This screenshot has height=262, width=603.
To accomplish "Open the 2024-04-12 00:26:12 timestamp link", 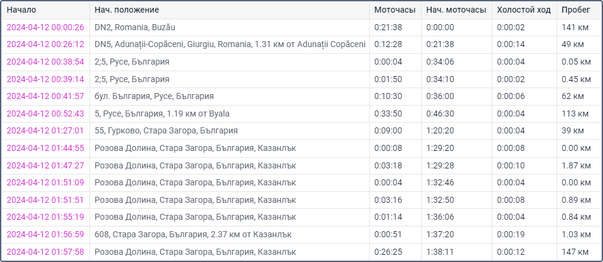I will click(x=45, y=45).
